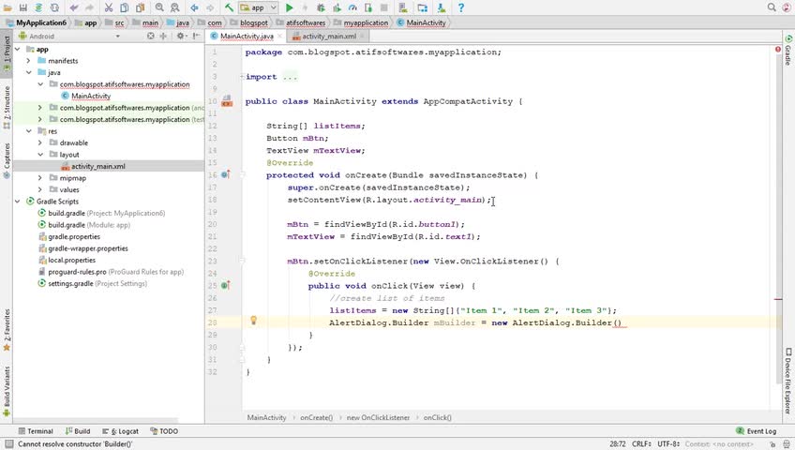Toggle the Structure side panel
Image resolution: width=795 pixels, height=450 pixels.
6,103
